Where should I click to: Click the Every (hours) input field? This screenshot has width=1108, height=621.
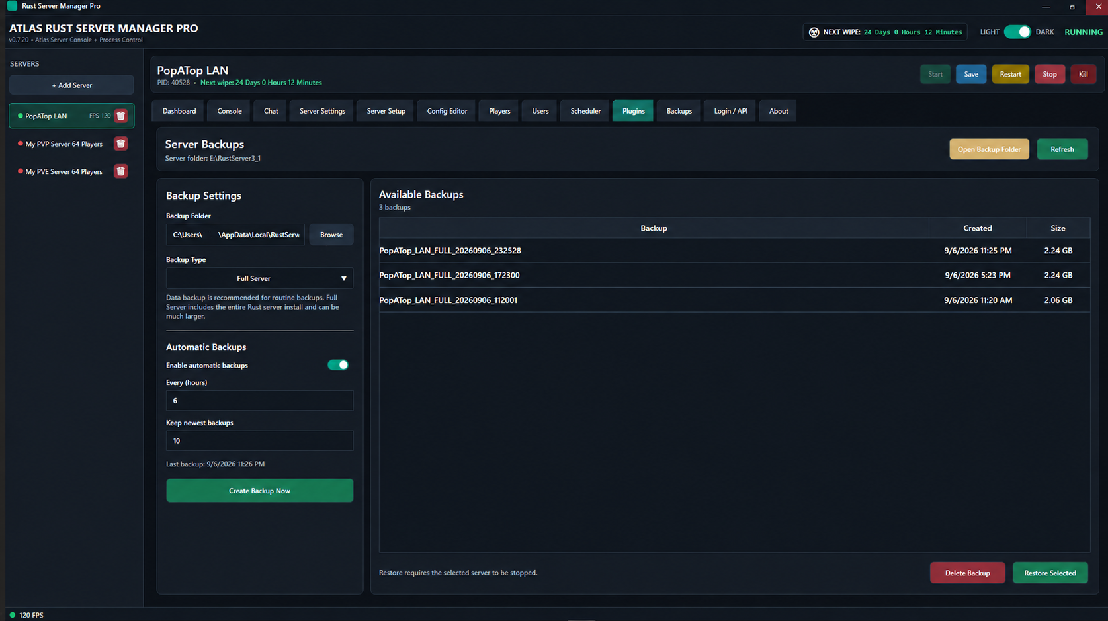point(259,401)
